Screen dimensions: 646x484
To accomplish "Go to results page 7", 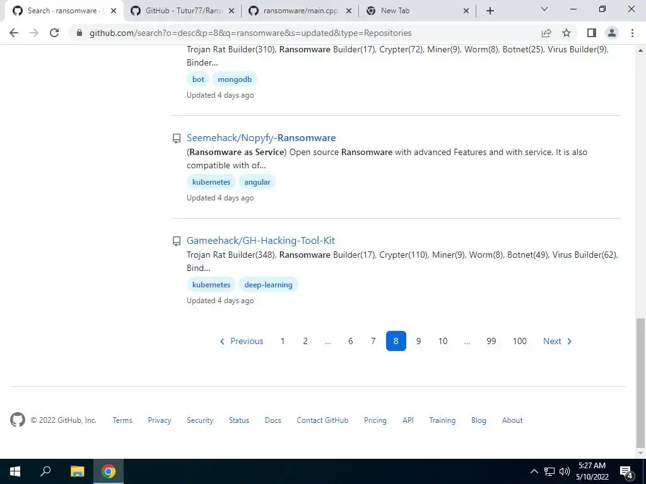I will 373,341.
